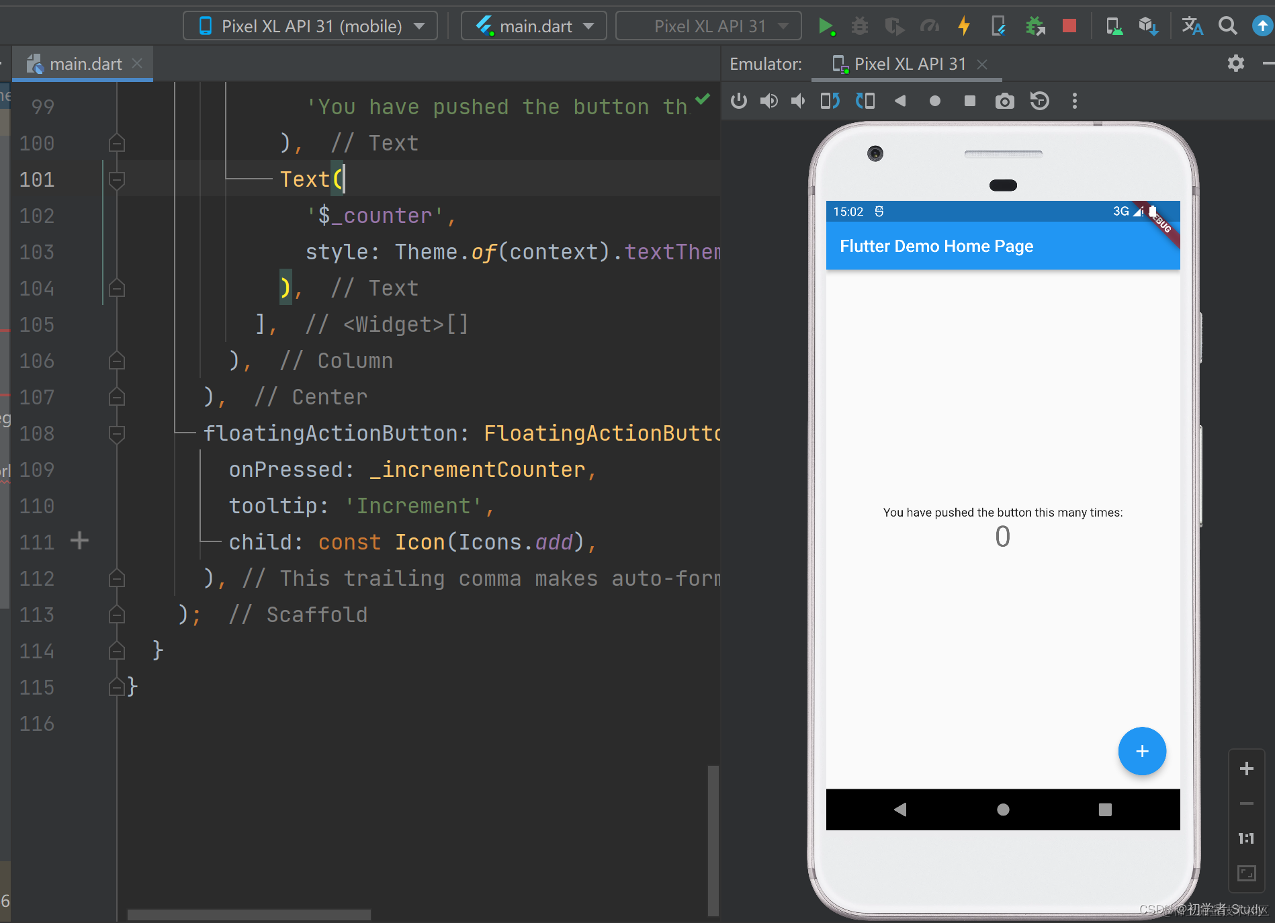Rotate the emulator left

pos(830,101)
